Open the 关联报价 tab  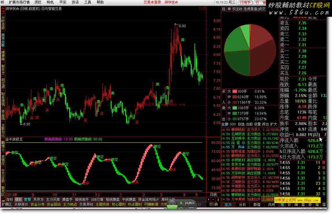[21, 204]
